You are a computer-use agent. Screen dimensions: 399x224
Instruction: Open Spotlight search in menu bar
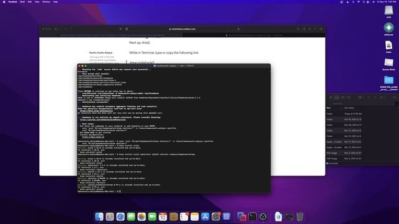(363, 2)
